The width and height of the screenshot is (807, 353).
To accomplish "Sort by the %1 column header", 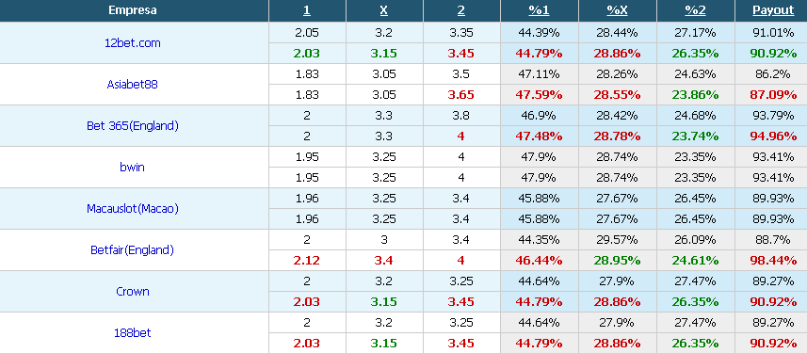I will click(539, 10).
